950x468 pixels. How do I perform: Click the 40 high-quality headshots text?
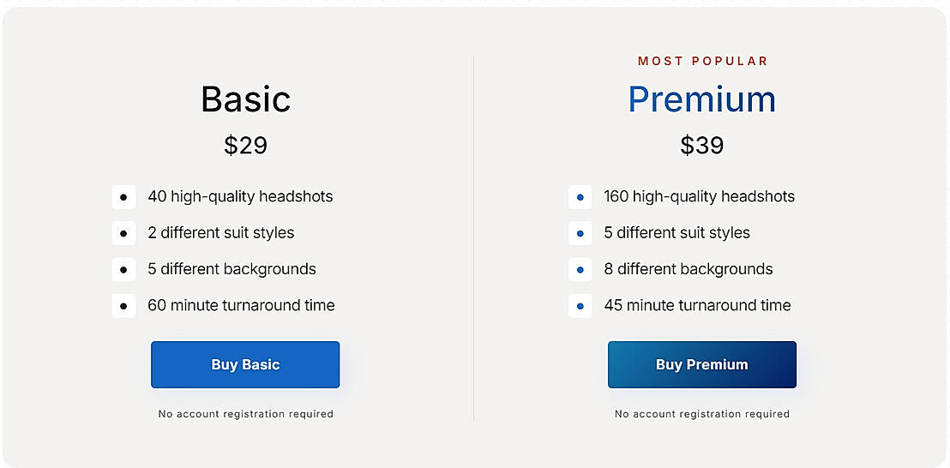[240, 196]
